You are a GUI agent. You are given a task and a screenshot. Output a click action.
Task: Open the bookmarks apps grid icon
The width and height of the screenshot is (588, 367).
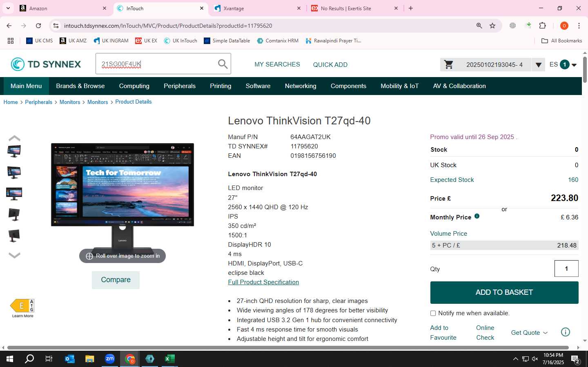[x=11, y=41]
